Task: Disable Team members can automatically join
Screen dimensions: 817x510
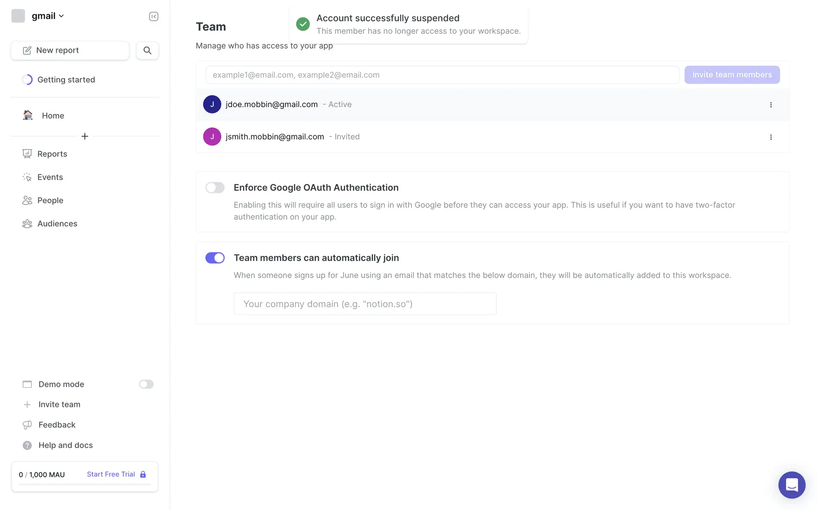Action: (215, 258)
